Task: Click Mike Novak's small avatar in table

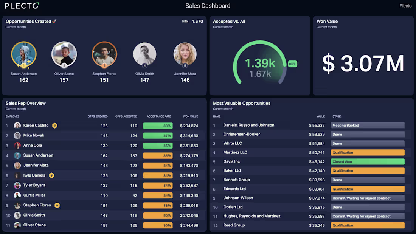Action: pyautogui.click(x=17, y=136)
